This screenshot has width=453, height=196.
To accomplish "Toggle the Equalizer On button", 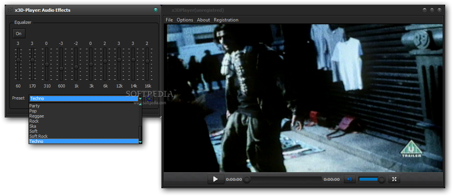I will point(18,34).
